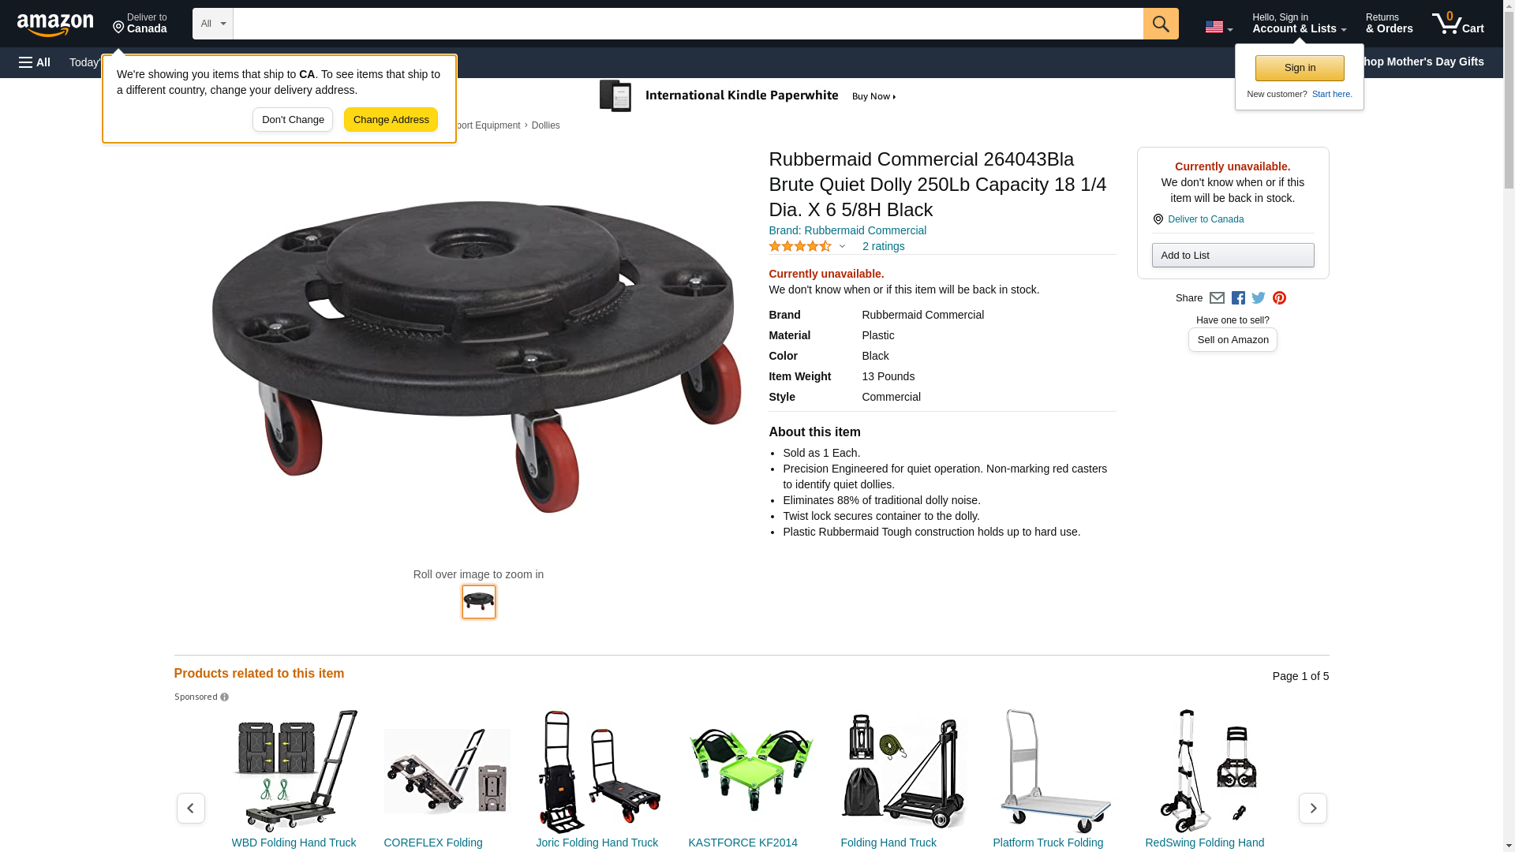Go to next related products page
Screen dimensions: 1515x852
(1312, 809)
